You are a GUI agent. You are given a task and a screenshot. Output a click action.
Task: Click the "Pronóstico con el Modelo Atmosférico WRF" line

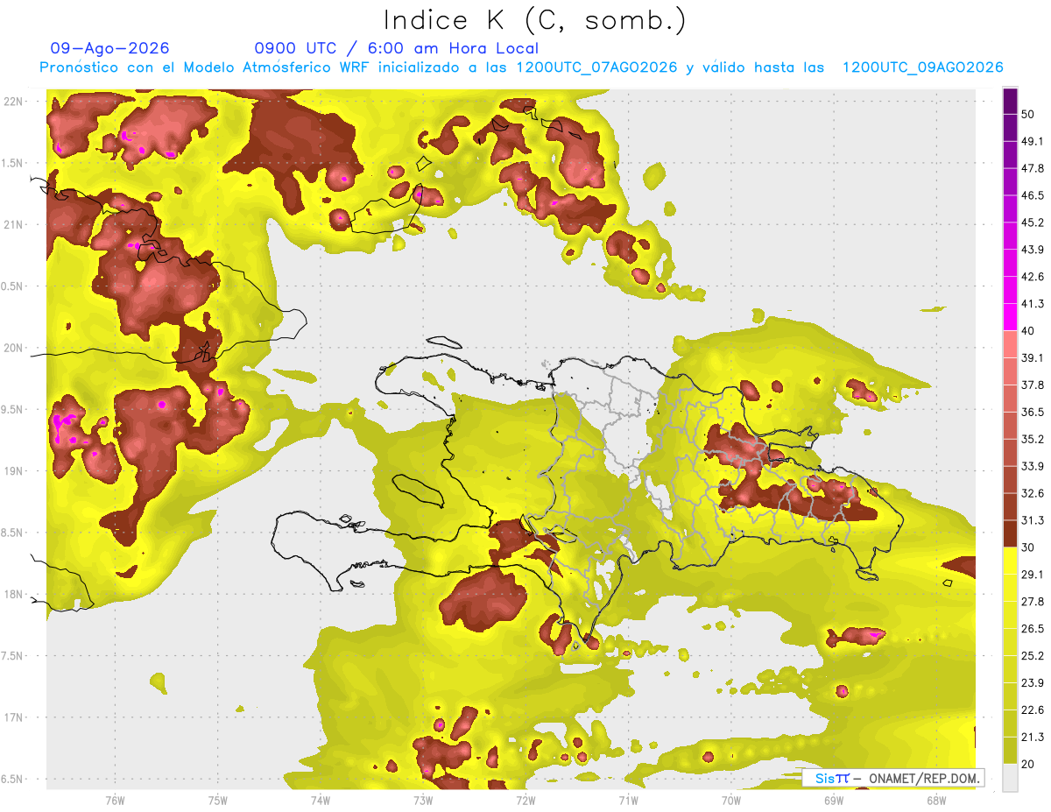pos(521,67)
